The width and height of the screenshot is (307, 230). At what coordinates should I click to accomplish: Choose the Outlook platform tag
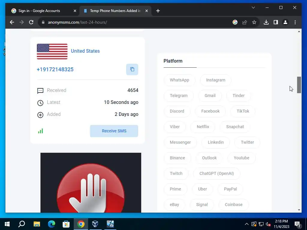pos(209,158)
